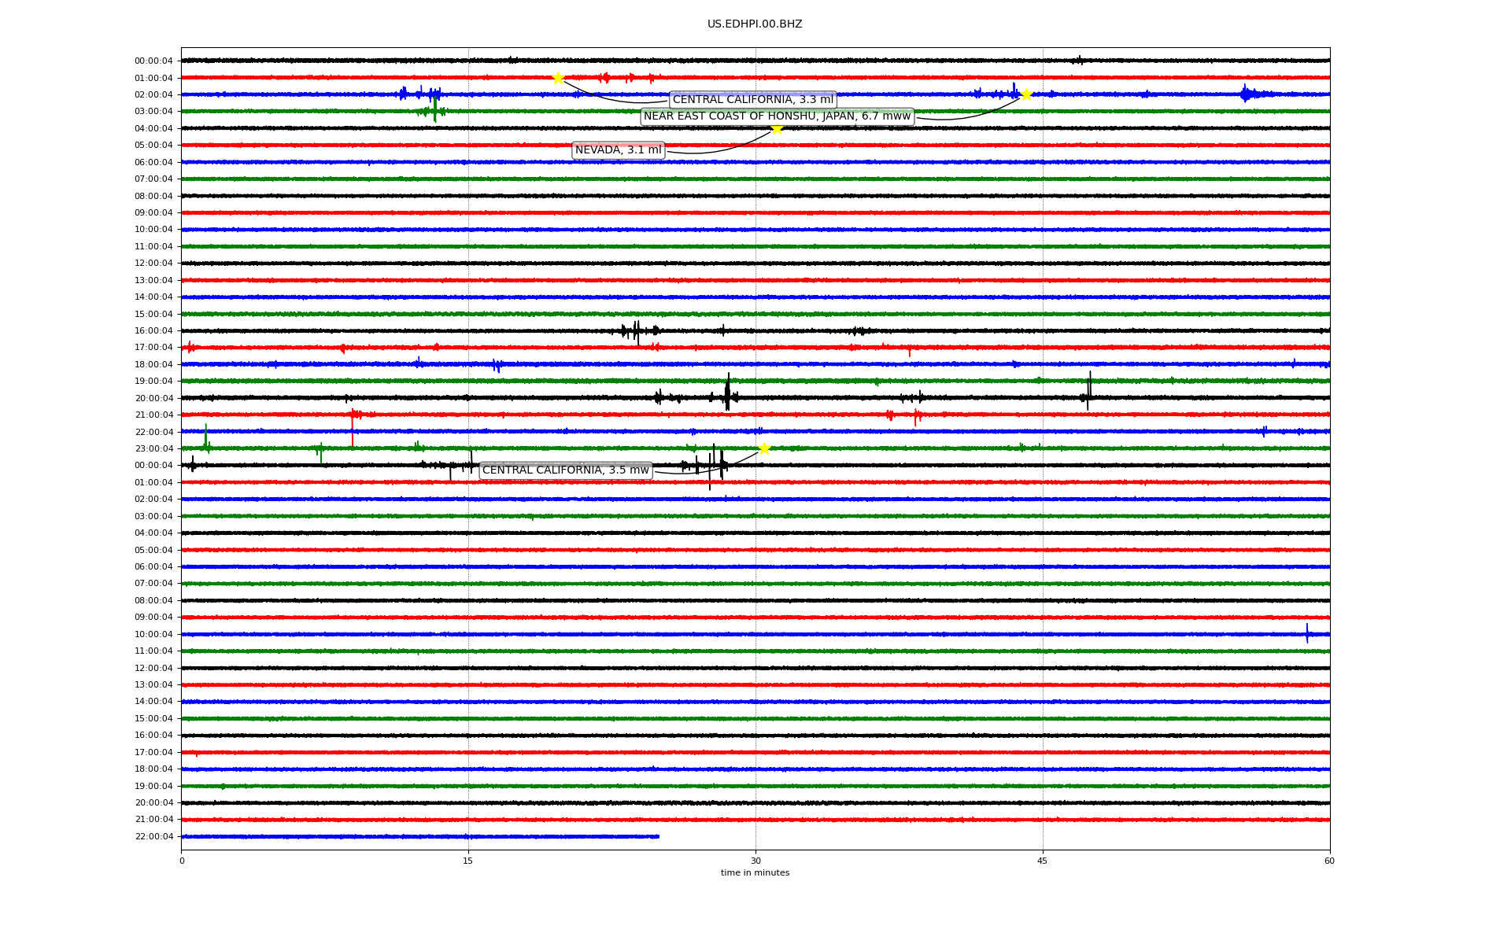Click the Central California 3.5 mw star marker
1511x944 pixels.
click(x=764, y=448)
